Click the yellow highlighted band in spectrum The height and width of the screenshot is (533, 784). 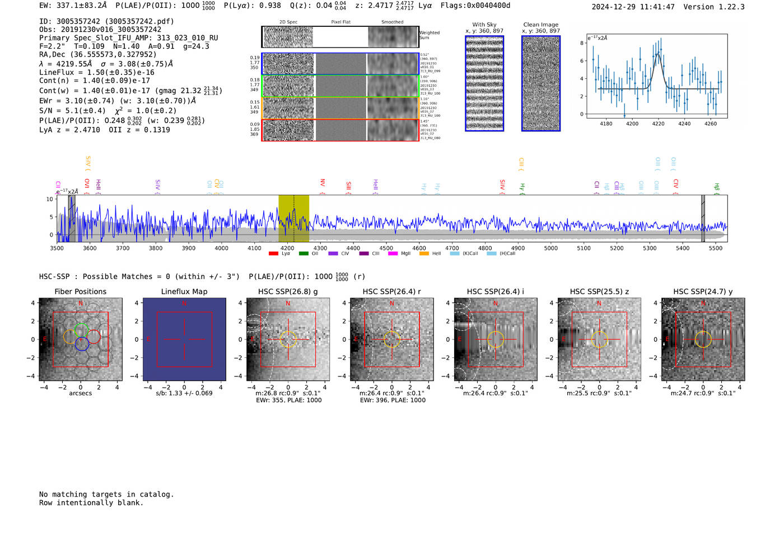(x=293, y=219)
